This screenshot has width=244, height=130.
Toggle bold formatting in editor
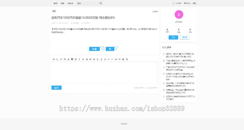(x=76, y=59)
